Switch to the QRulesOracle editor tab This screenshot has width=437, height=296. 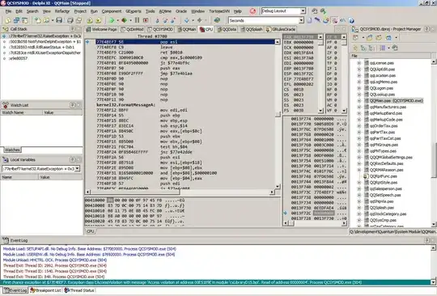pos(281,29)
